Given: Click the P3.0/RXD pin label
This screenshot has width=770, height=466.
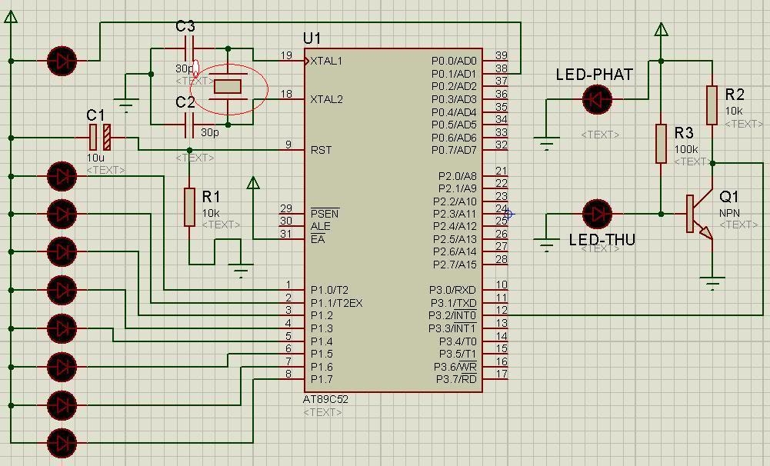Looking at the screenshot, I should [452, 290].
